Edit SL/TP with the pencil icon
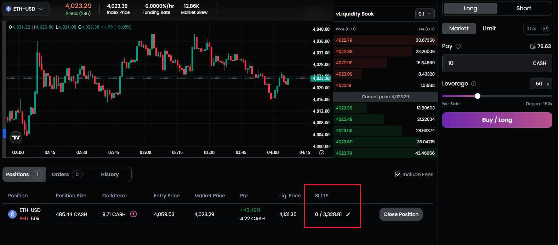Screen dimensions: 559x245 (x=348, y=214)
